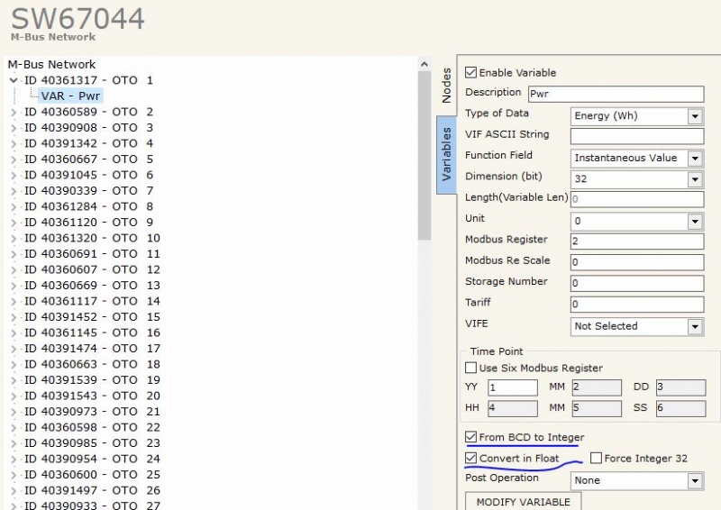721x510 pixels.
Task: Select ID 40360598 - OTO 22
Action: point(92,427)
